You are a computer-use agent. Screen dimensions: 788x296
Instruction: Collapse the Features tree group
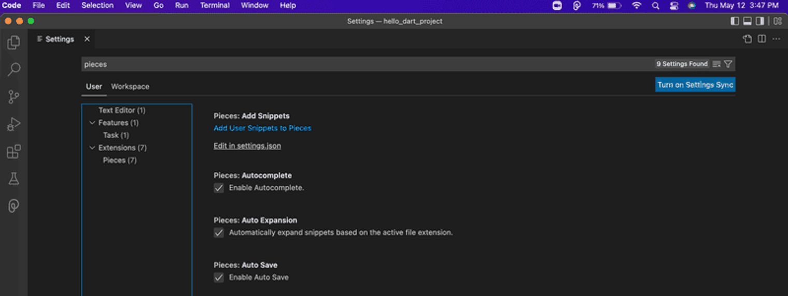click(x=92, y=123)
